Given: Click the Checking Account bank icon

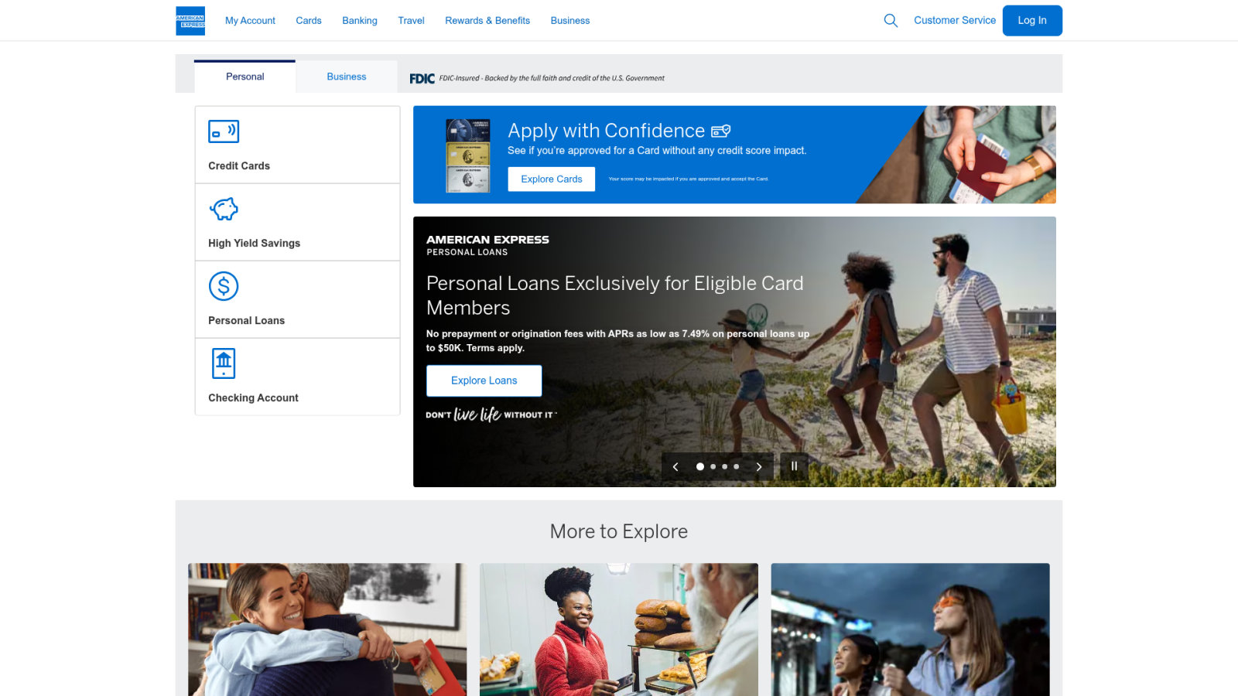Looking at the screenshot, I should click(224, 363).
